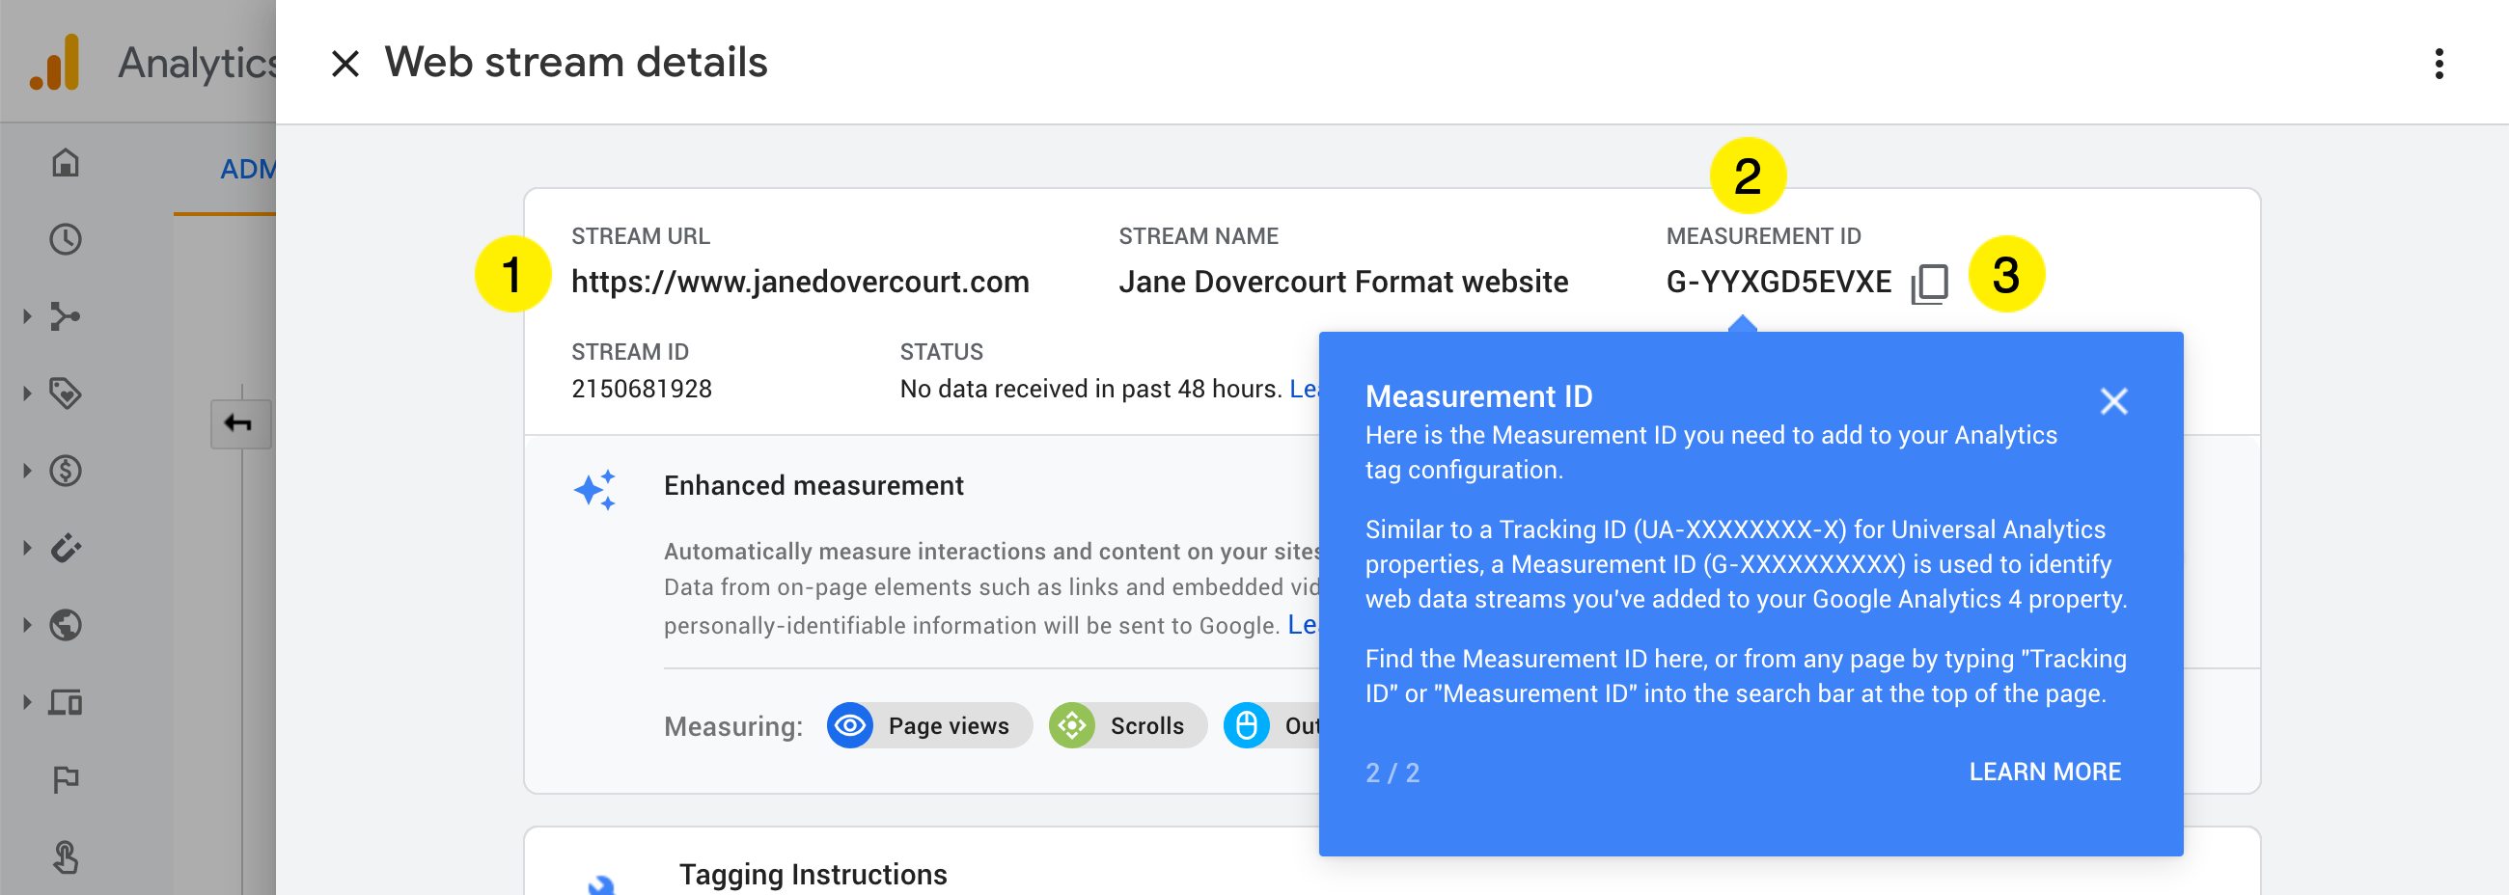This screenshot has width=2509, height=895.
Task: Click LEARN MORE in the tooltip
Action: (2045, 773)
